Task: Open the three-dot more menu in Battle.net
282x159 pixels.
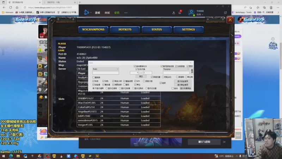Action: click(126, 13)
